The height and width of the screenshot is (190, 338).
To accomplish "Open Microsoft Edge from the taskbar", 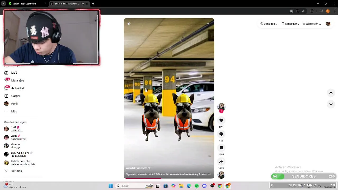I will pos(189,186).
